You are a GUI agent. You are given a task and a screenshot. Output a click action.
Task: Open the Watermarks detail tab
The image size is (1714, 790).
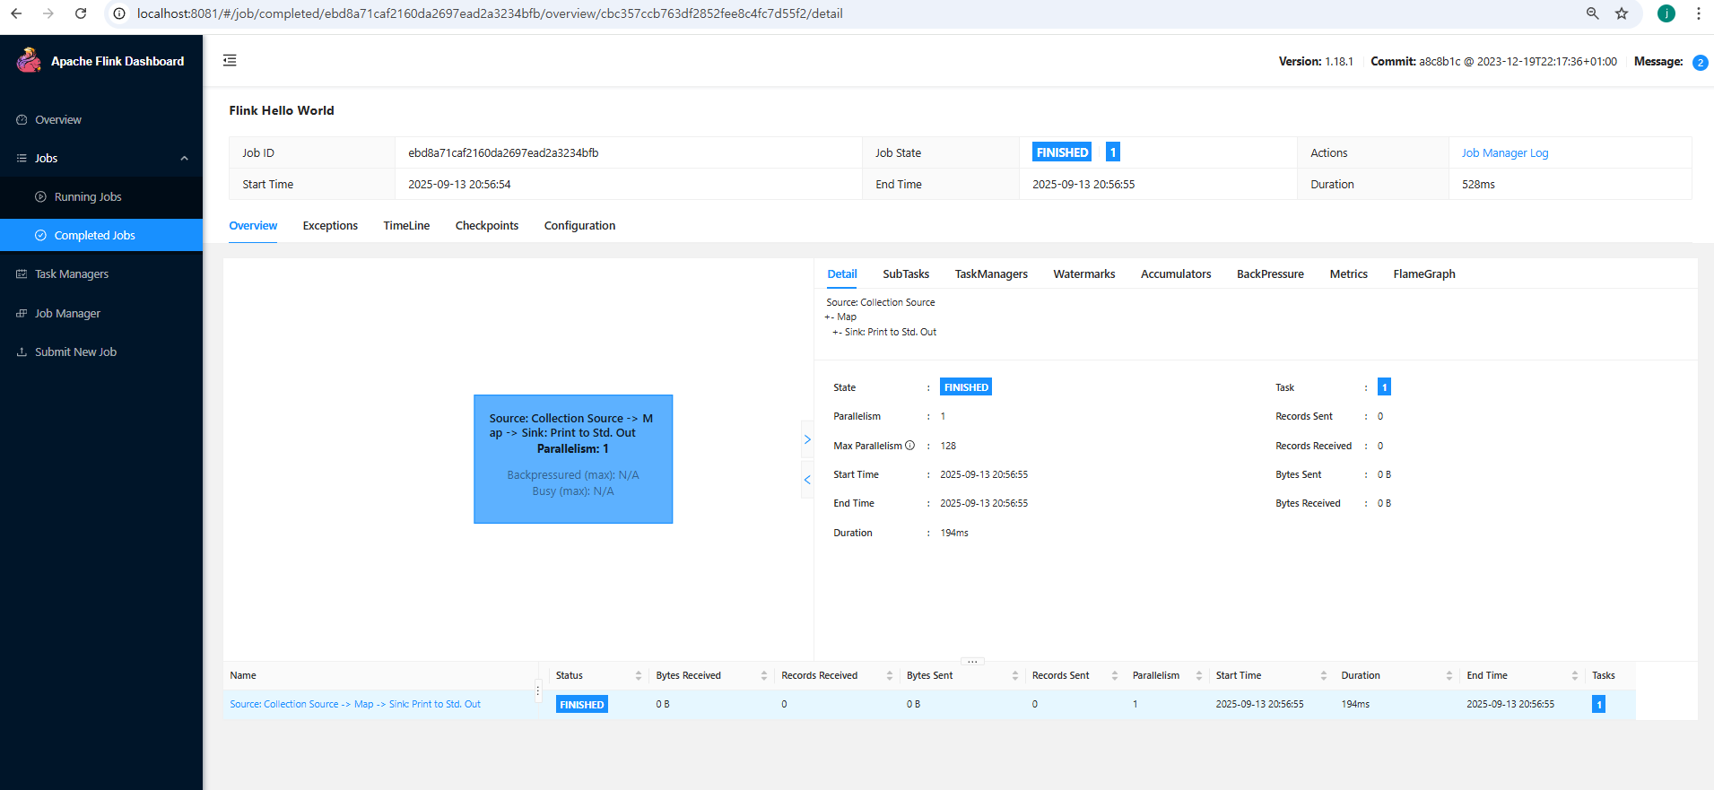1084,274
